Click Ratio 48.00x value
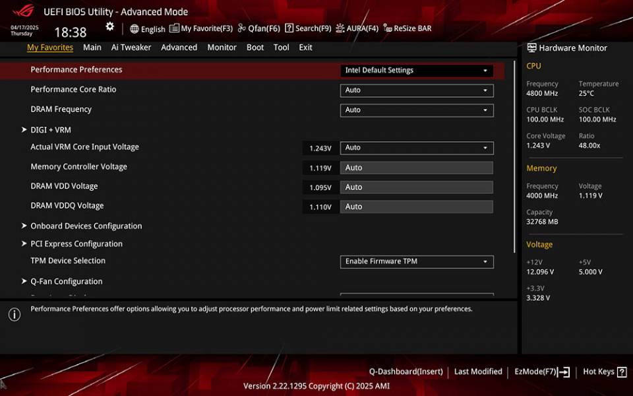This screenshot has height=396, width=633. point(589,145)
